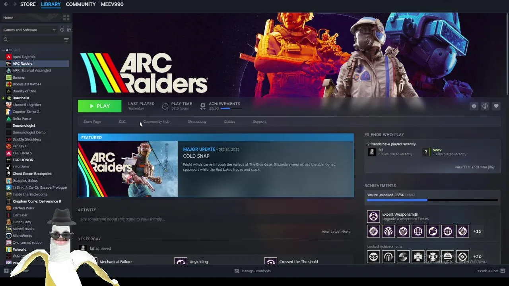This screenshot has height=286, width=509.
Task: Select ARK: Survival Ascended in list
Action: coord(31,70)
